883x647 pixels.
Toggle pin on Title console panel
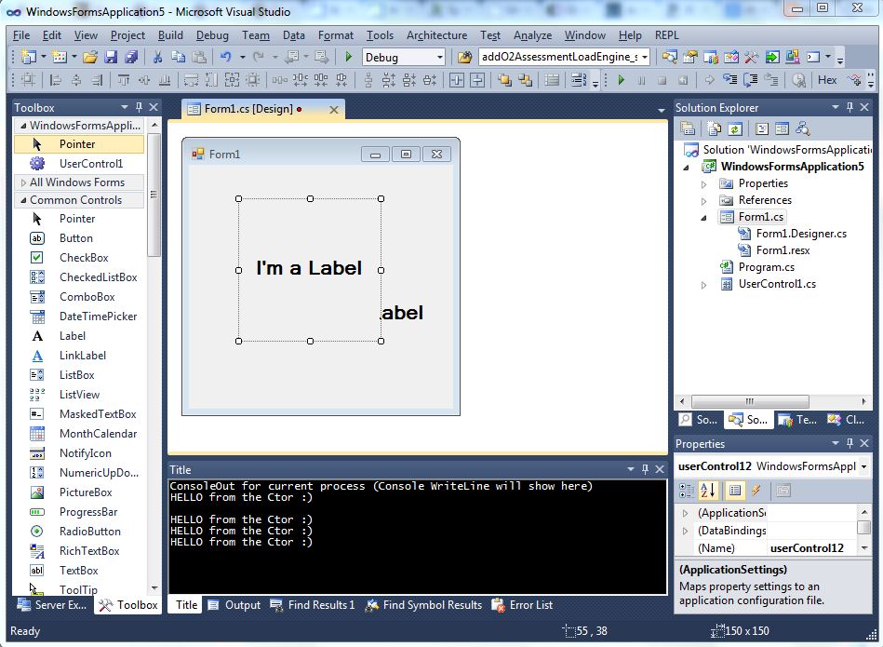coord(645,469)
